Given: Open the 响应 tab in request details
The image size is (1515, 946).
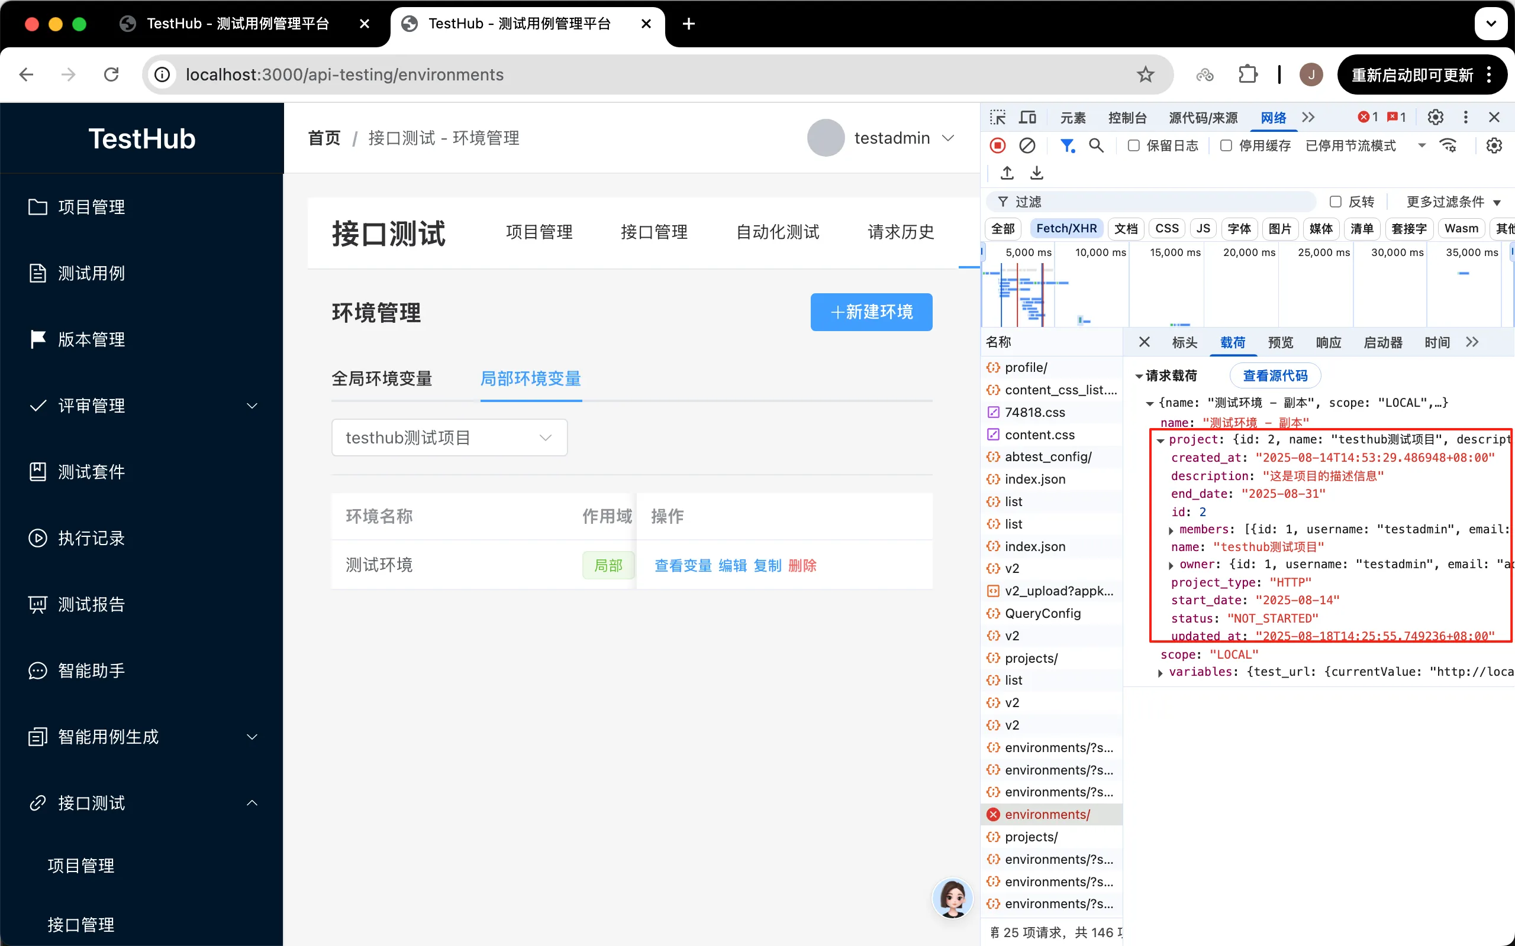Looking at the screenshot, I should (1328, 342).
